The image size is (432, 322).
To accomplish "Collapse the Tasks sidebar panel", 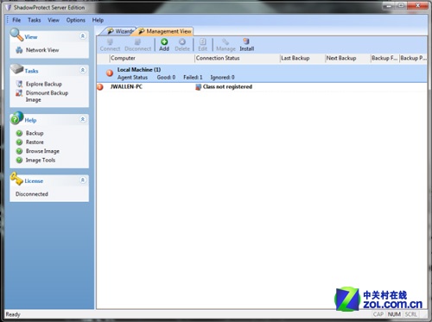I will [x=83, y=70].
